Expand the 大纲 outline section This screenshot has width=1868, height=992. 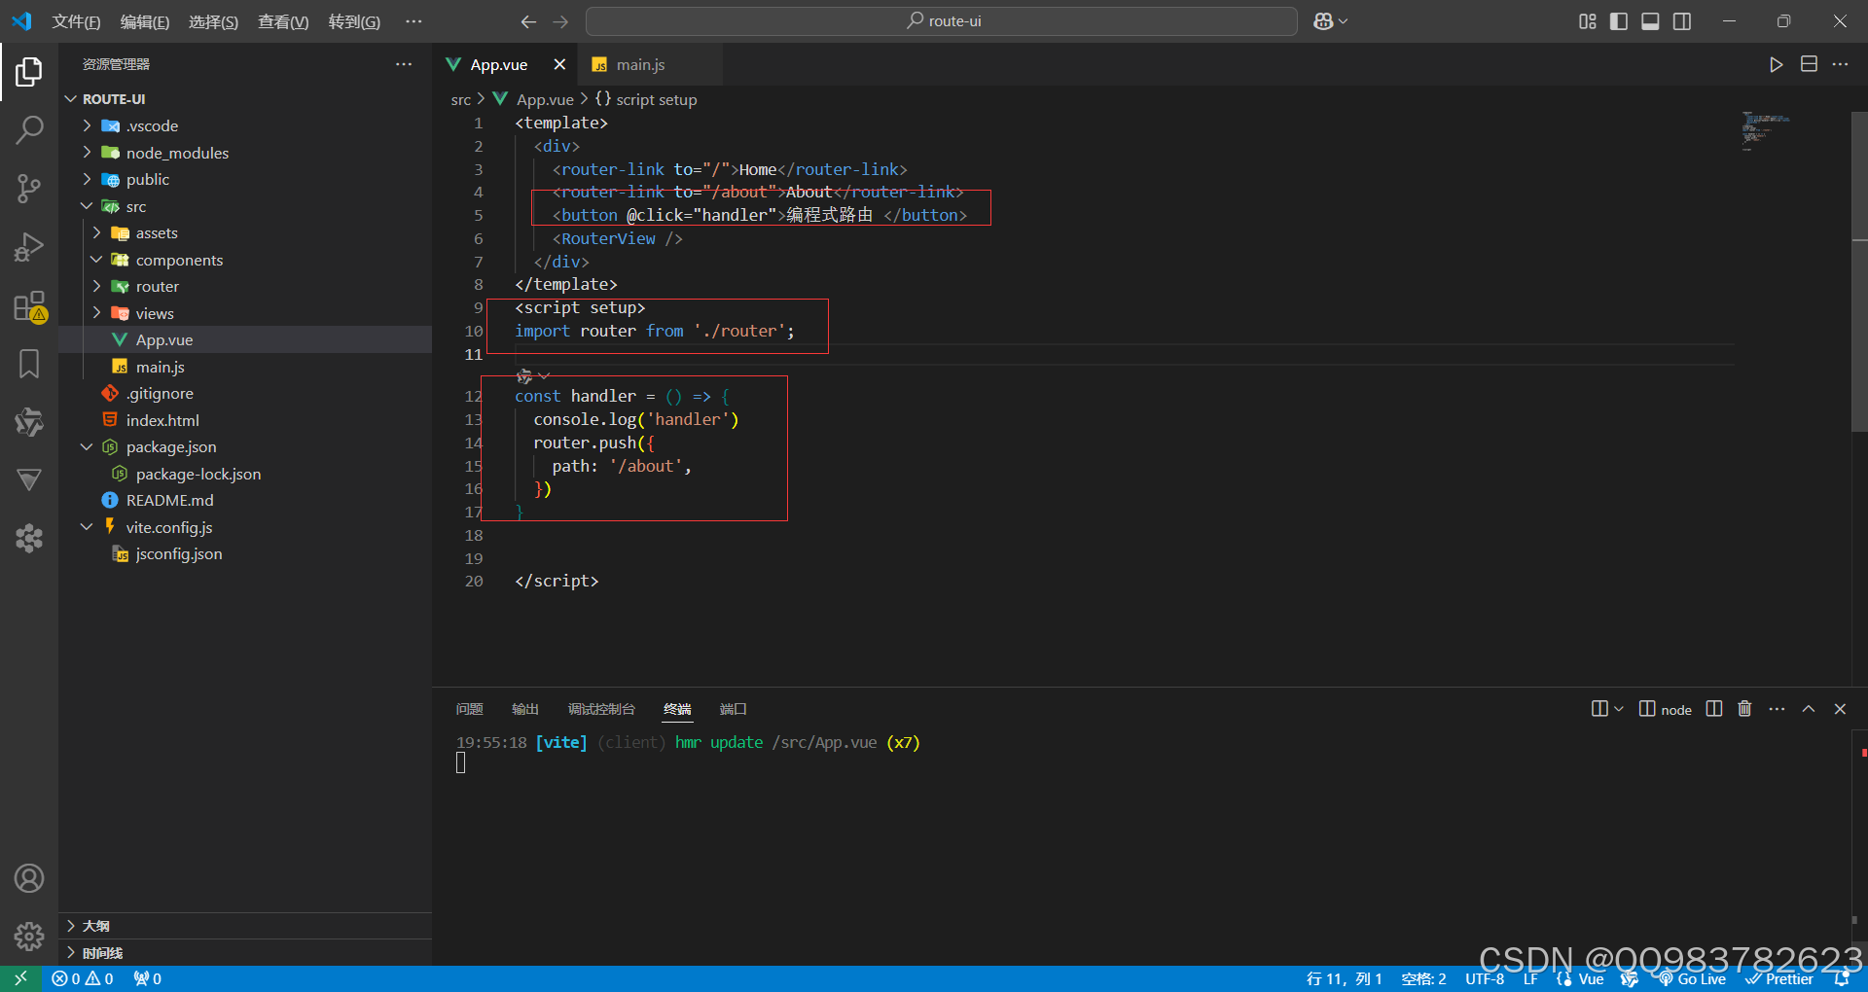pos(245,926)
